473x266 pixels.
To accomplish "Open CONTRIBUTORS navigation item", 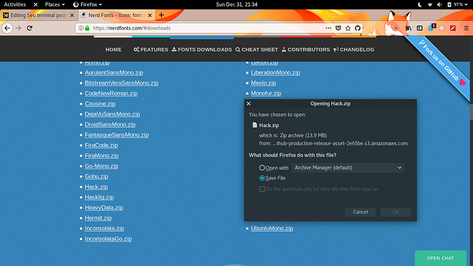I will [306, 50].
